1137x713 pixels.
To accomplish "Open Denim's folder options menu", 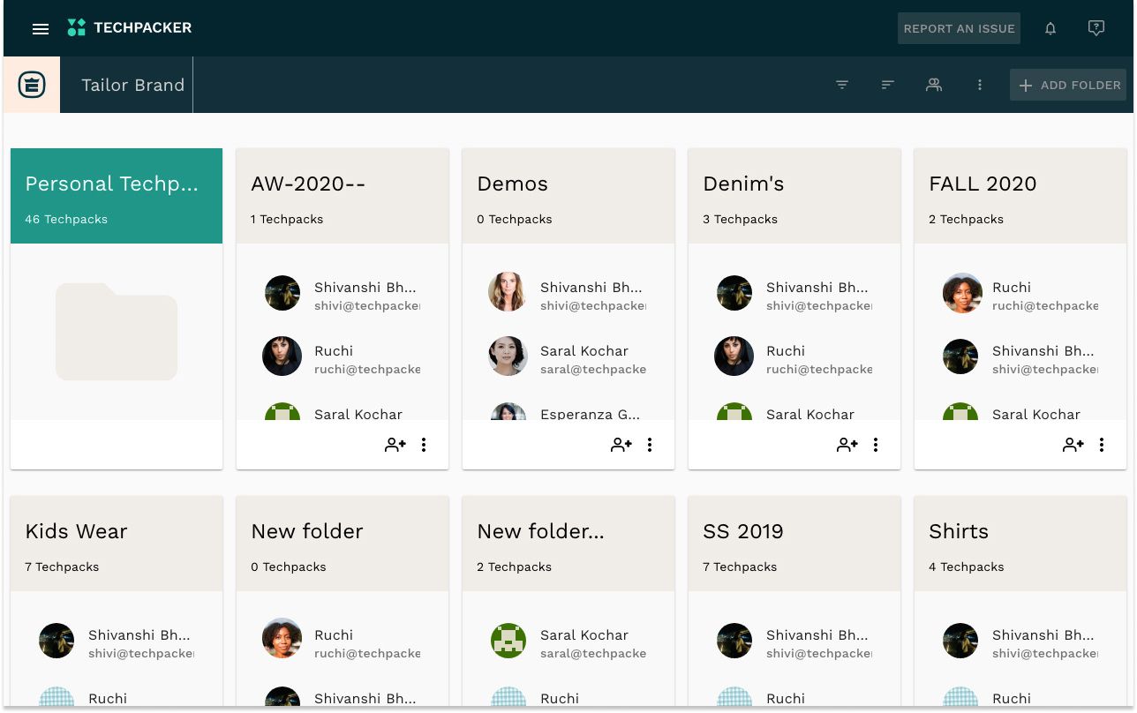I will click(x=876, y=445).
